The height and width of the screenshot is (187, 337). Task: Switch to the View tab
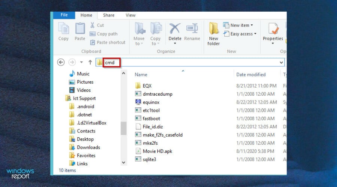[x=130, y=15]
